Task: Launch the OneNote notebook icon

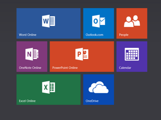Action: [32, 54]
